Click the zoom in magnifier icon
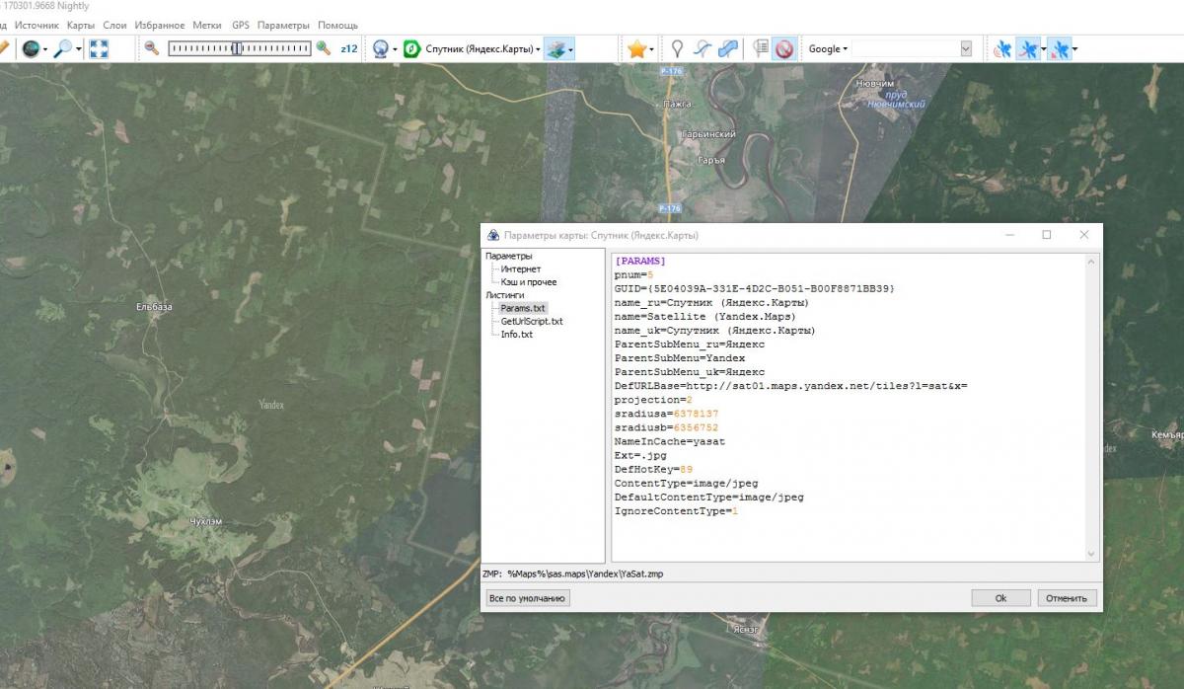The height and width of the screenshot is (689, 1184). [323, 47]
